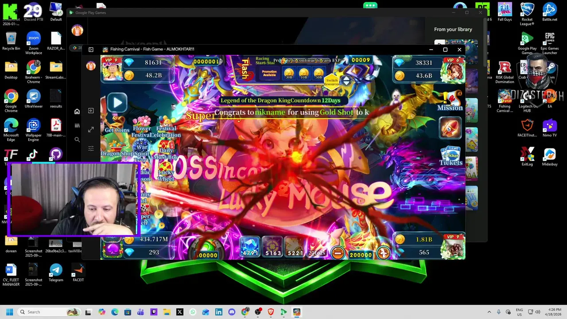The height and width of the screenshot is (319, 567).
Task: Click the blue play arrow button
Action: click(117, 103)
